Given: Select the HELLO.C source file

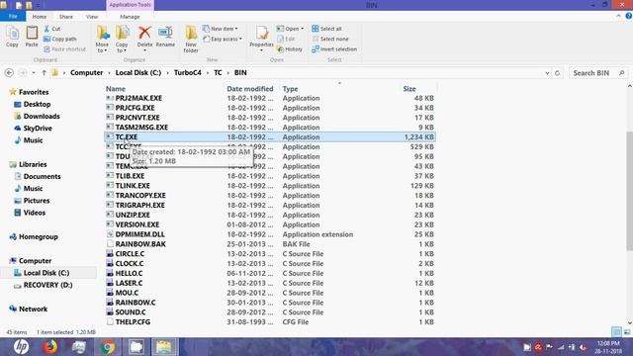Looking at the screenshot, I should point(270,273).
